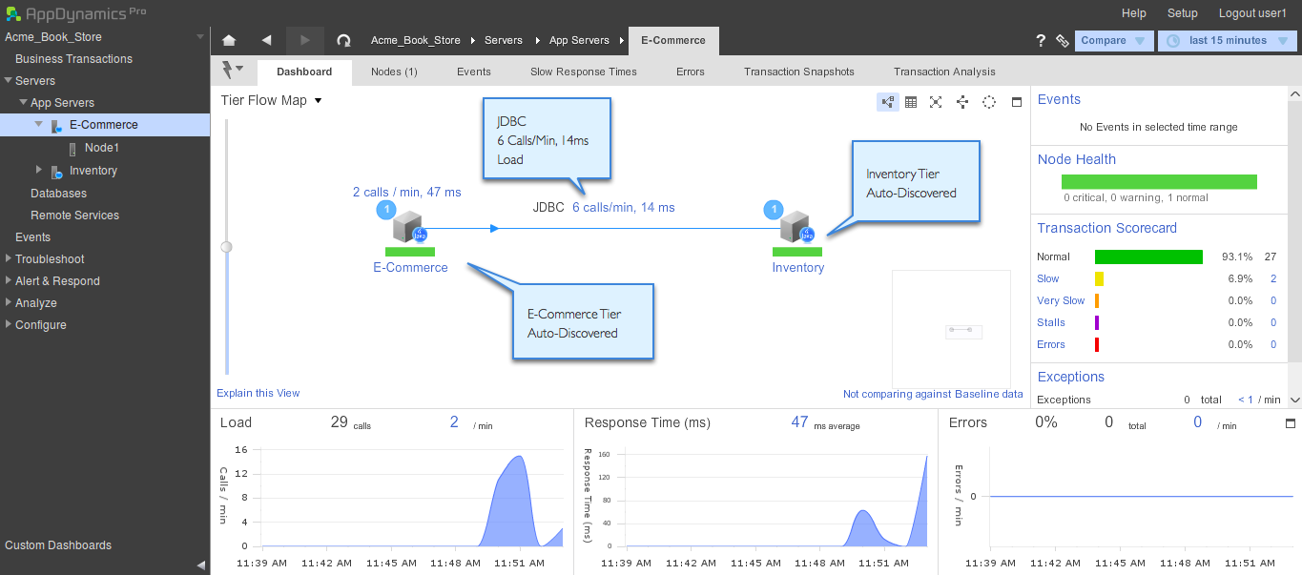Open the Compare dropdown

pos(1113,41)
